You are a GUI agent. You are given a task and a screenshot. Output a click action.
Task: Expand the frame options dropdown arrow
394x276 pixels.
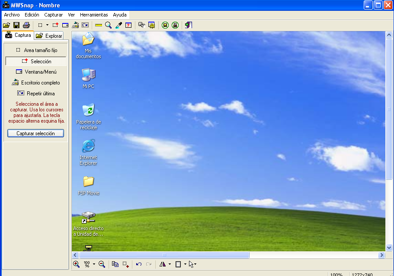click(185, 264)
